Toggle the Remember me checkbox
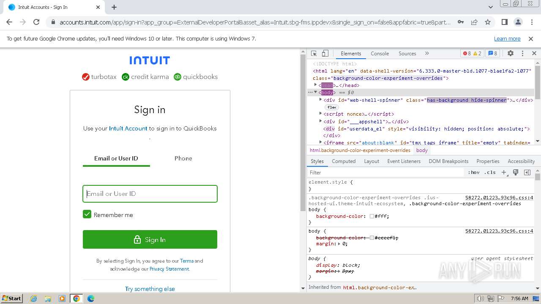Image resolution: width=541 pixels, height=304 pixels. coord(87,214)
